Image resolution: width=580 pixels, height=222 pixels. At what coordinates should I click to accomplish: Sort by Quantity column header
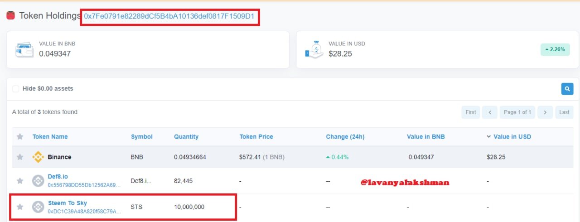186,137
